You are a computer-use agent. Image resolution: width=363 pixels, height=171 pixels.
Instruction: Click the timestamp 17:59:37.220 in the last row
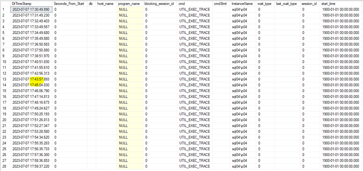31,166
